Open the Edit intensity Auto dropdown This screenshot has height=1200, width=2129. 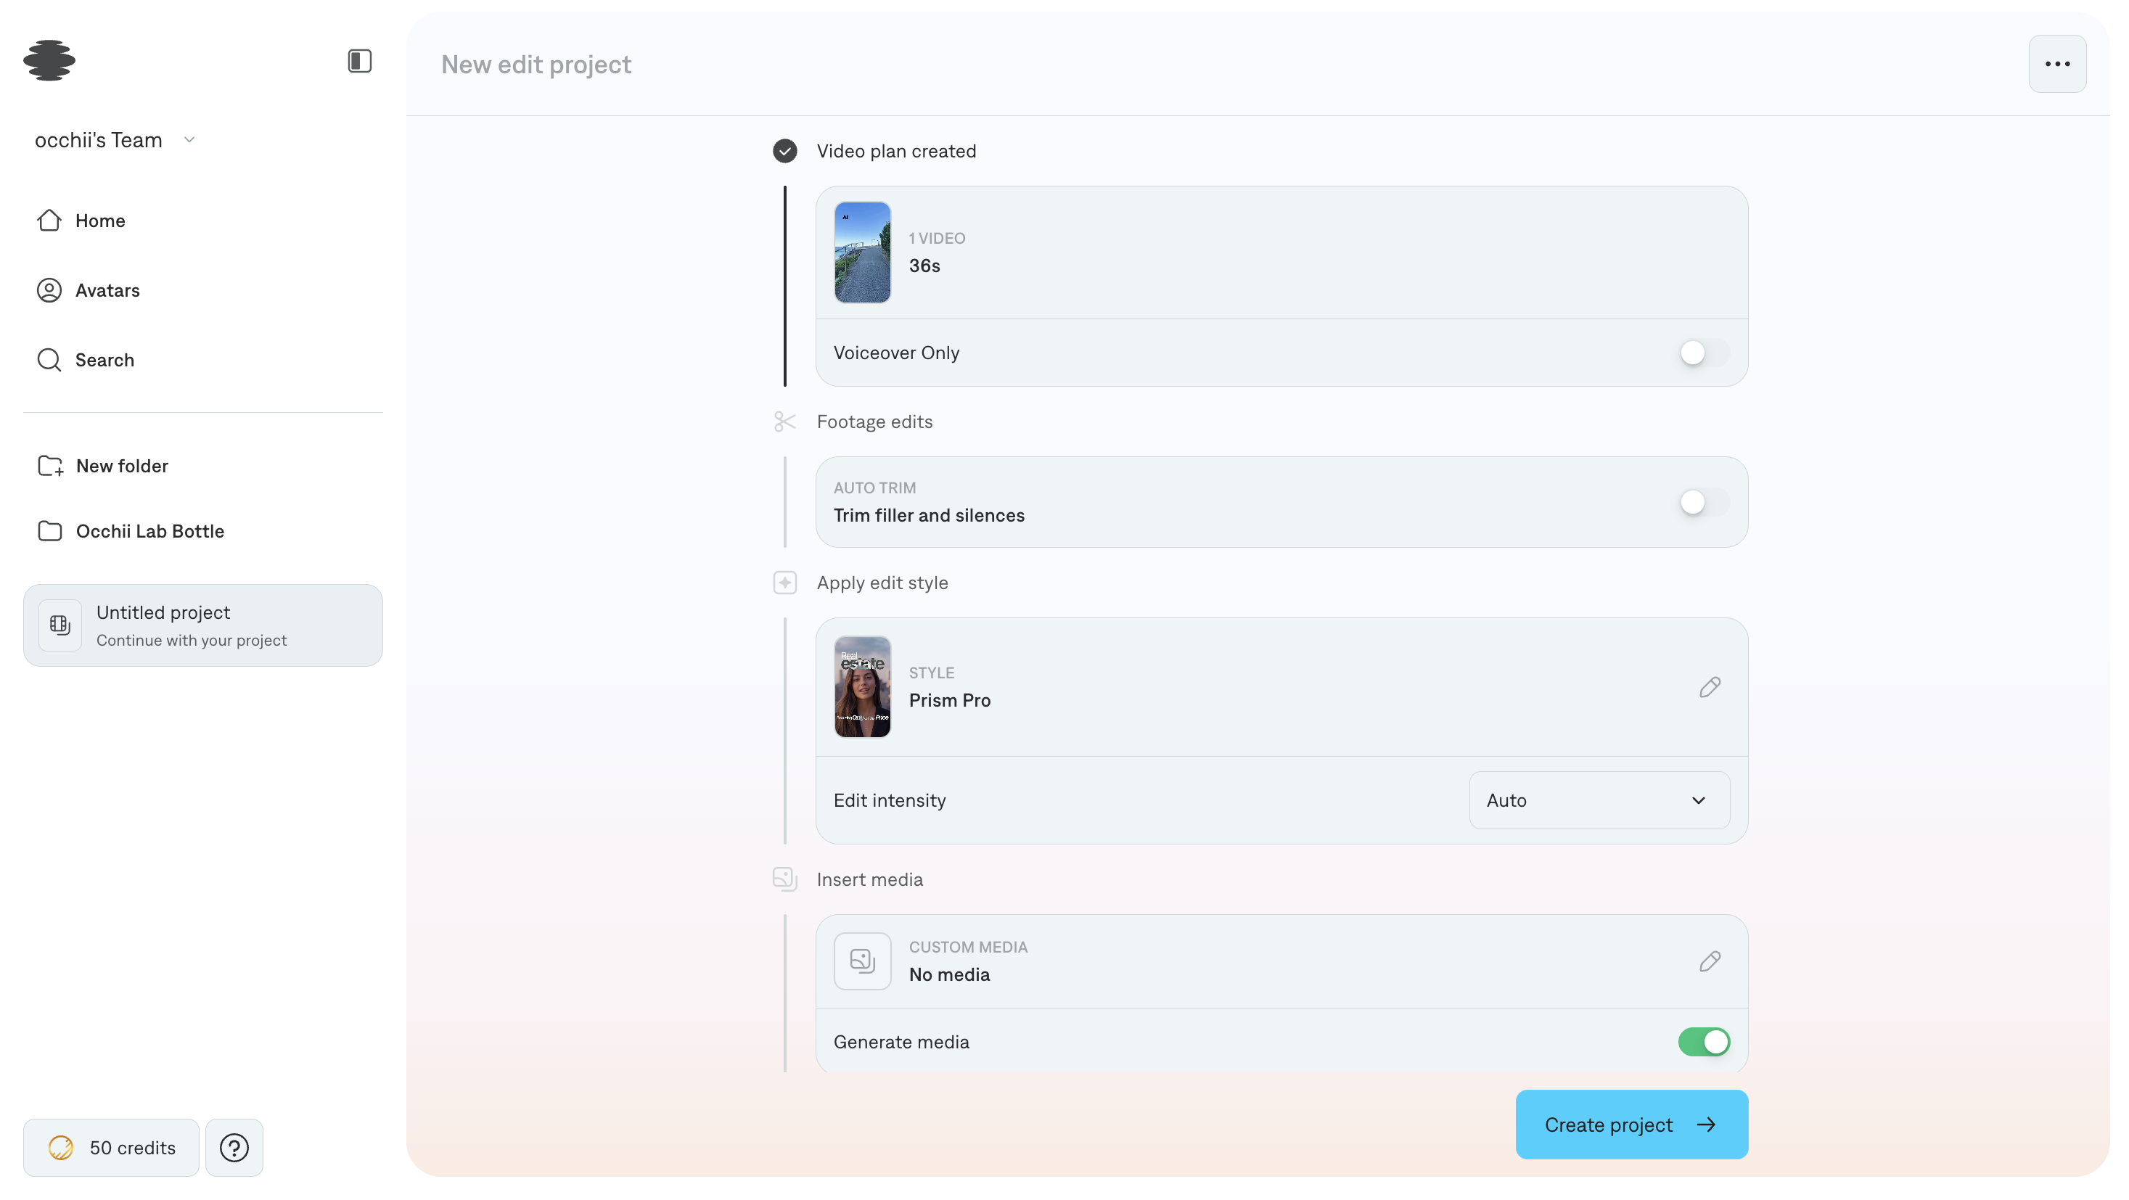[1599, 800]
